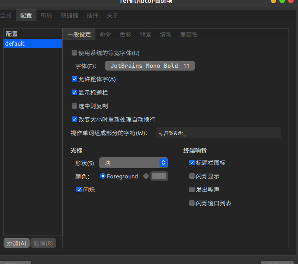Open the gray cursor color swatch
Viewport: 298px width, 264px height.
pyautogui.click(x=159, y=176)
